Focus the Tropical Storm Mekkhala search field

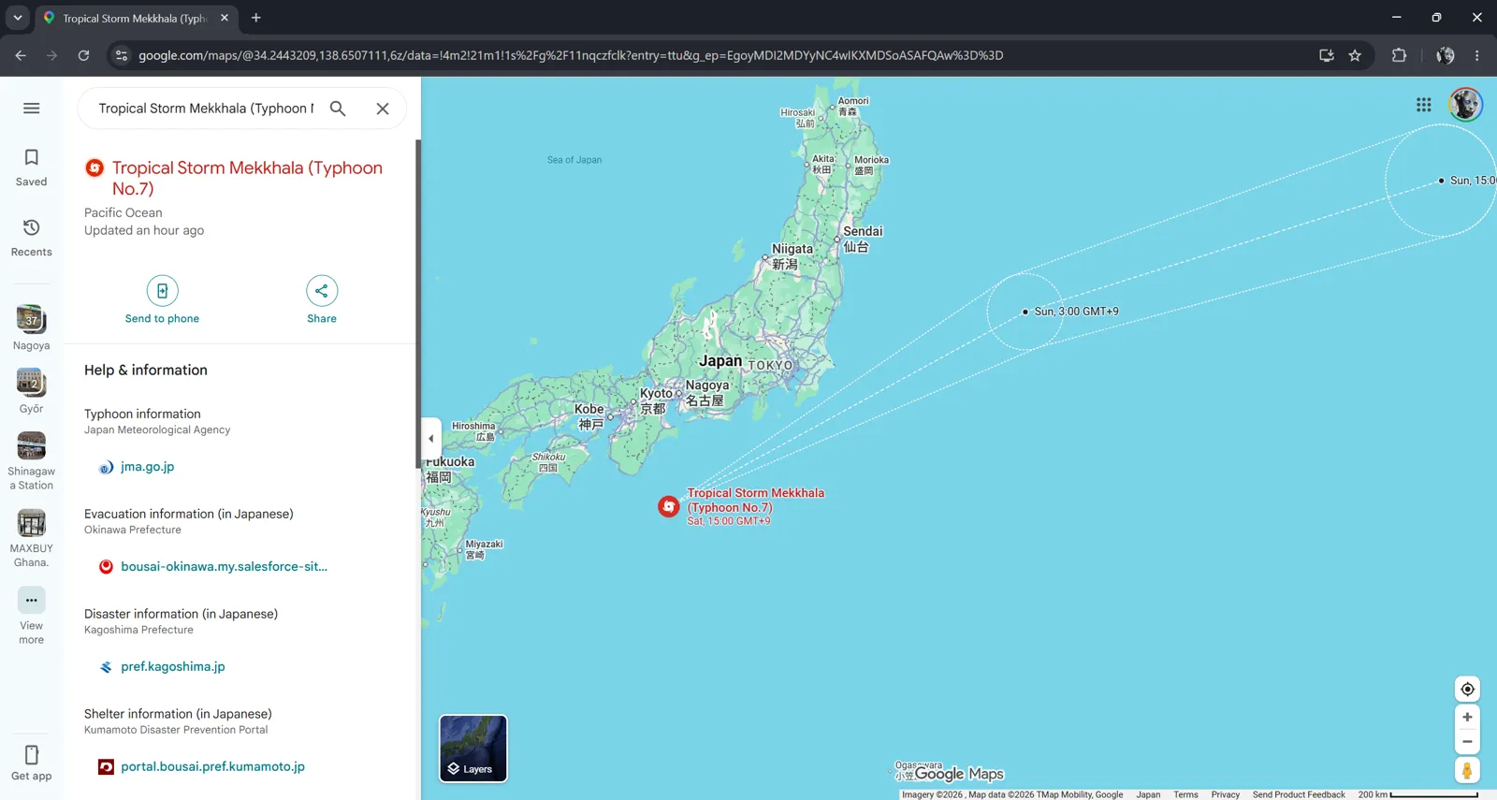tap(207, 109)
